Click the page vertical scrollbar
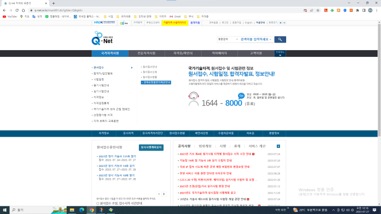Image resolution: width=381 pixels, height=214 pixels. [379, 79]
